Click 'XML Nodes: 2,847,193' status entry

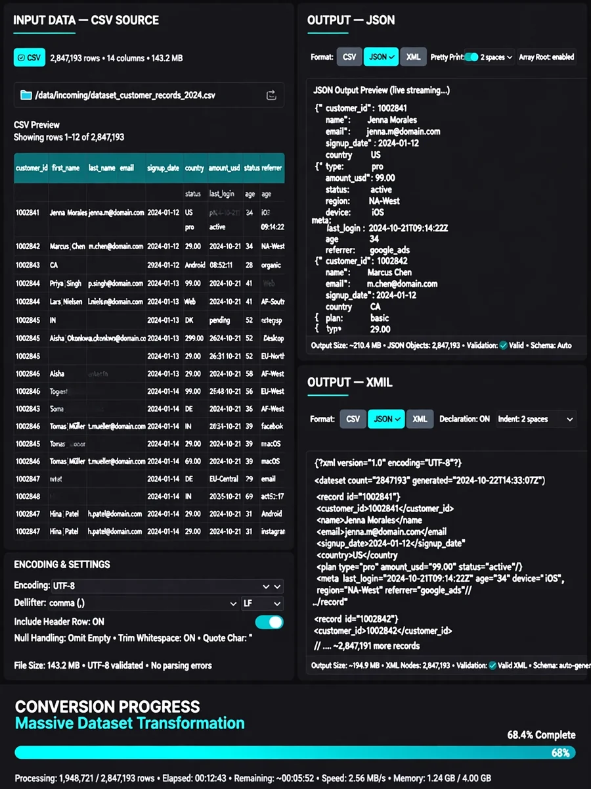tap(418, 665)
